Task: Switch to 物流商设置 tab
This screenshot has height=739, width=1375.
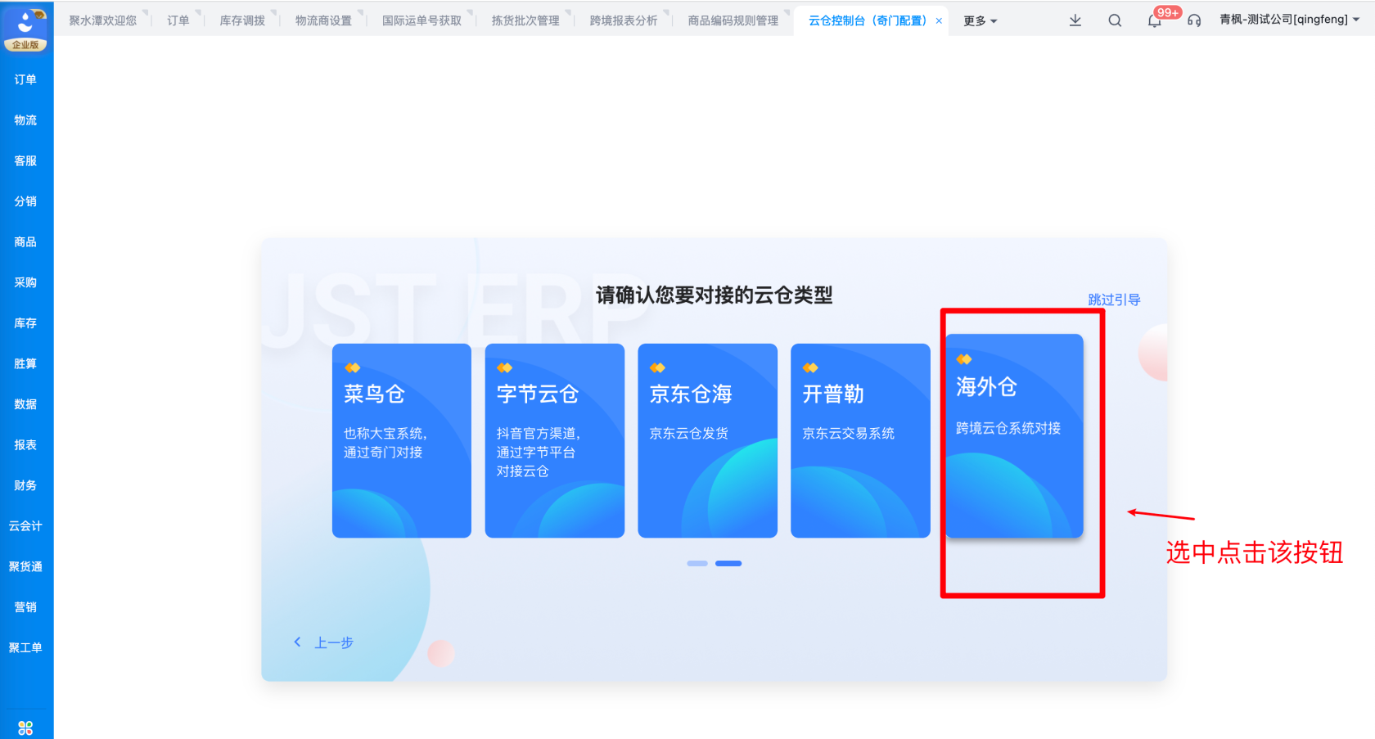Action: click(x=323, y=20)
